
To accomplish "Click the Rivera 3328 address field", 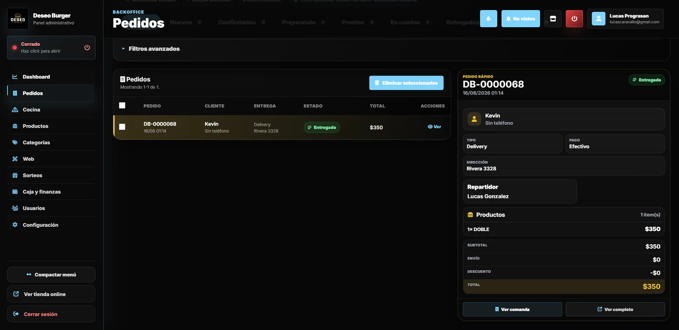I will 564,166.
